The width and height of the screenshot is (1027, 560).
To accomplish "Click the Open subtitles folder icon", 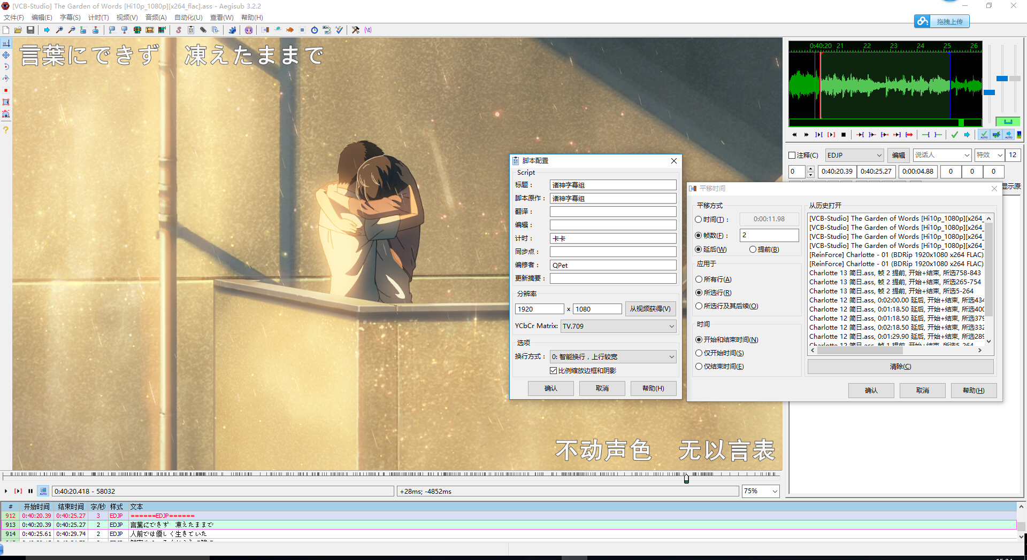I will [x=18, y=30].
